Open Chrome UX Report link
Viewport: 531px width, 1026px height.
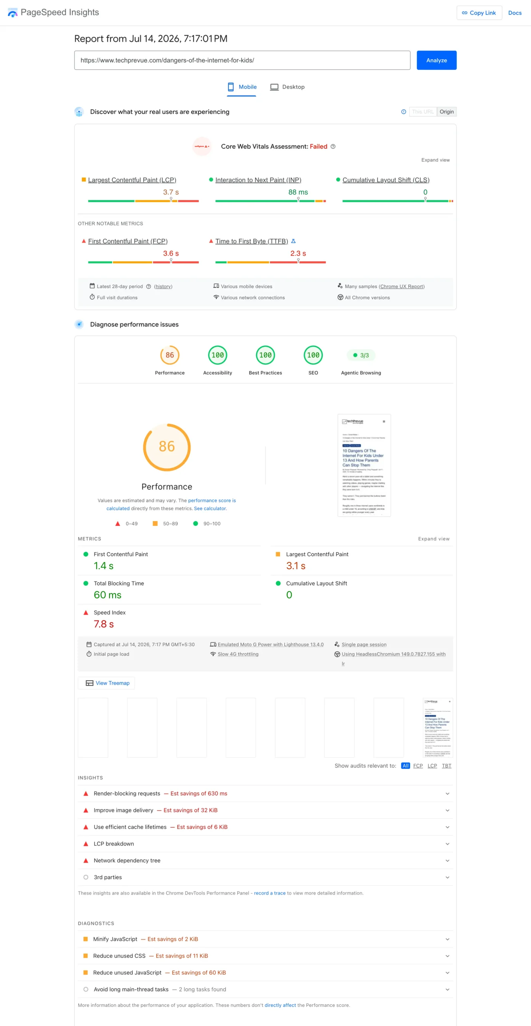coord(402,287)
